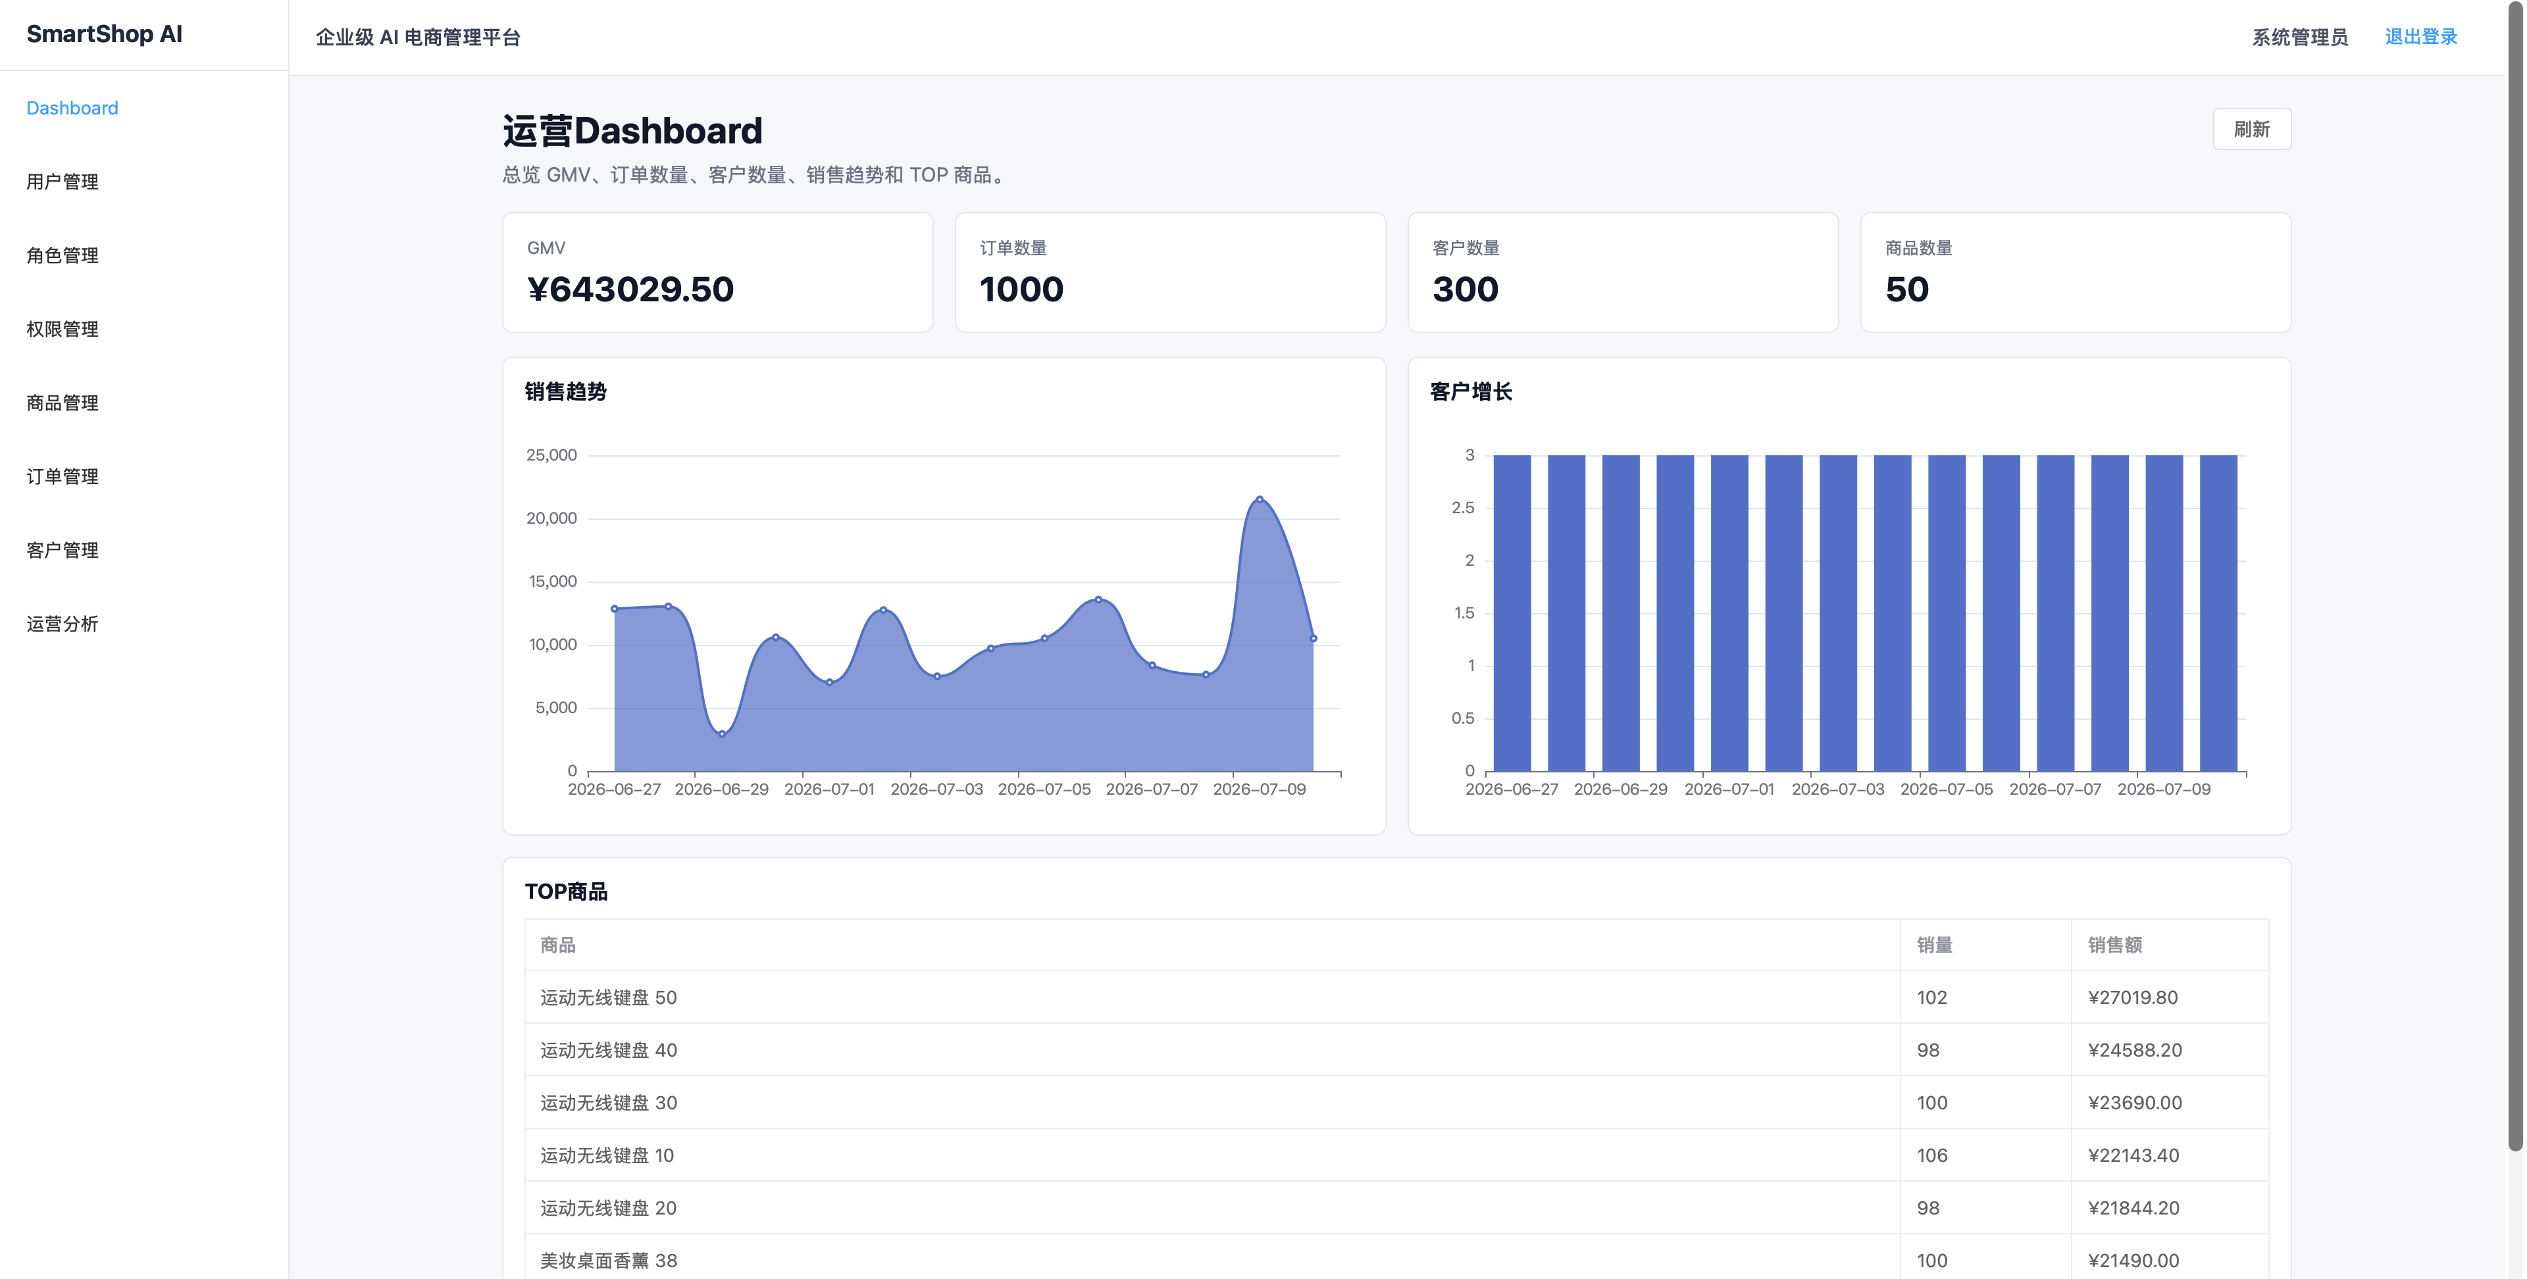This screenshot has height=1279, width=2527.
Task: Select the 客户数量 statistic card
Action: point(1623,272)
